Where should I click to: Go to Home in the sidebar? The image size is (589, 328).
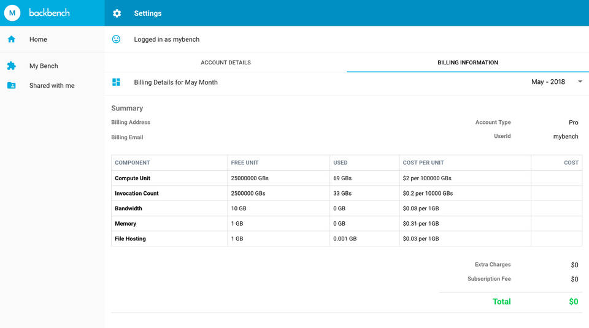pyautogui.click(x=38, y=39)
